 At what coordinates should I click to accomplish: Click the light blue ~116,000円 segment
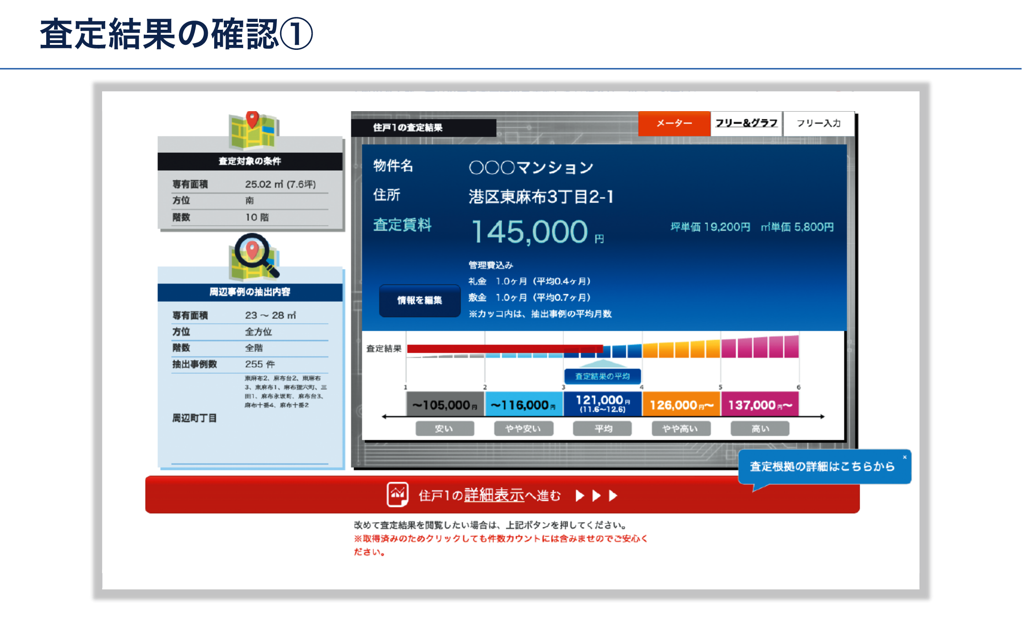524,404
